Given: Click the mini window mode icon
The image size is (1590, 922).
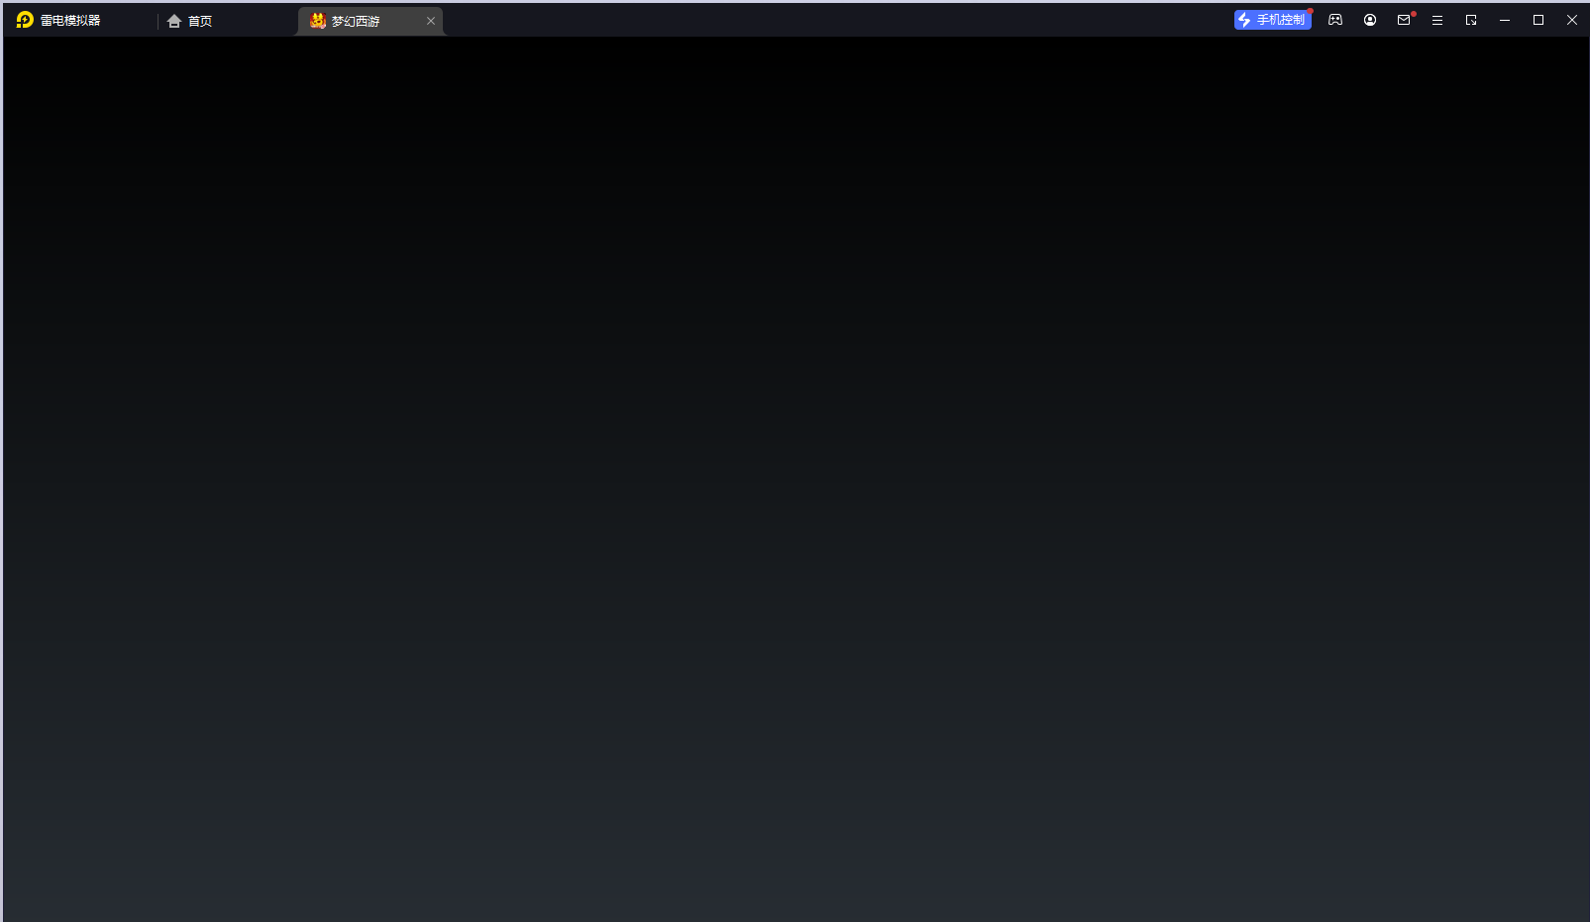Looking at the screenshot, I should pos(1471,20).
